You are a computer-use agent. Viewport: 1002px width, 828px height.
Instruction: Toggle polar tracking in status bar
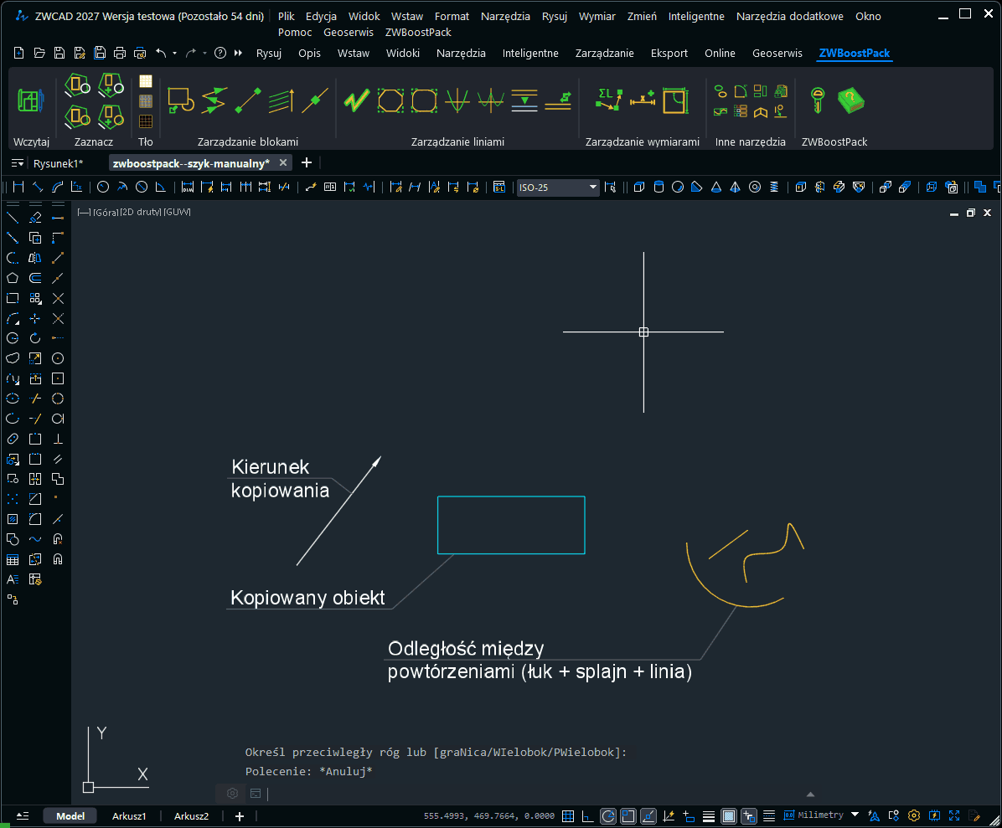click(x=607, y=815)
